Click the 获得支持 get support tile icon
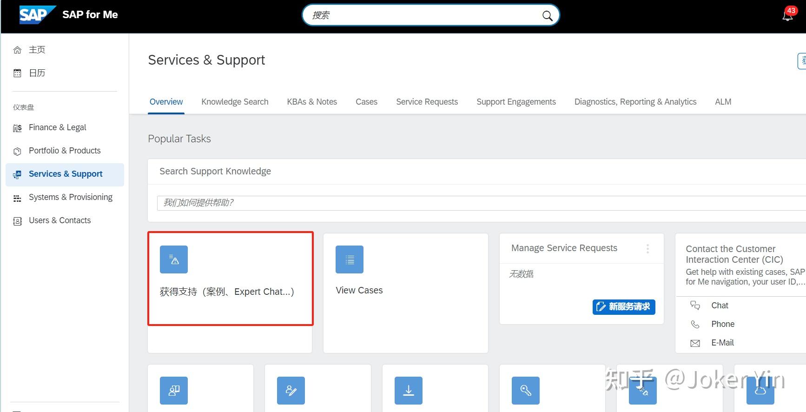 coord(174,259)
